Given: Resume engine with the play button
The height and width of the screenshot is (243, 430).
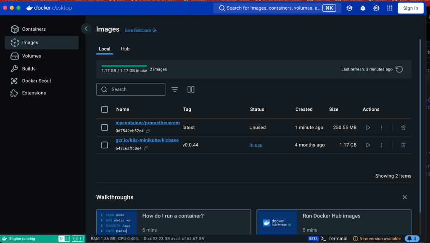Looking at the screenshot, I should click(61, 239).
